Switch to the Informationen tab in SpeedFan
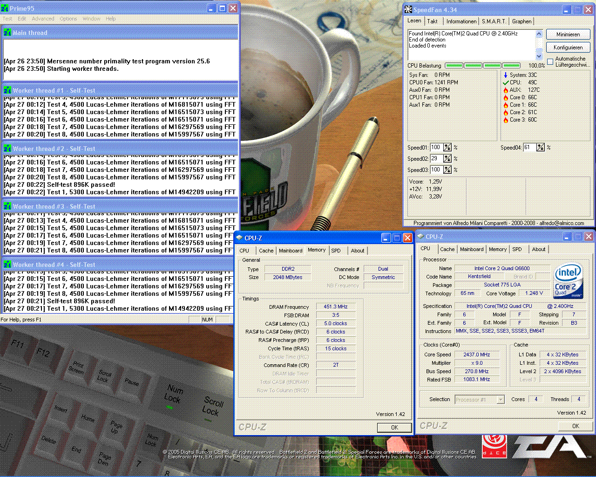This screenshot has width=596, height=477. coord(461,21)
